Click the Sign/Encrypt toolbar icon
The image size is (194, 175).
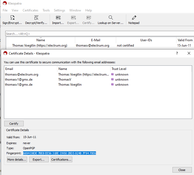click(12, 18)
